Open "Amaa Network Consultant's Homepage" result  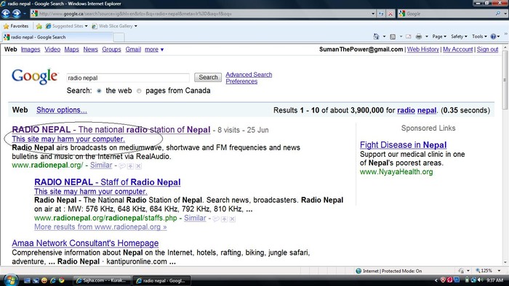point(85,243)
